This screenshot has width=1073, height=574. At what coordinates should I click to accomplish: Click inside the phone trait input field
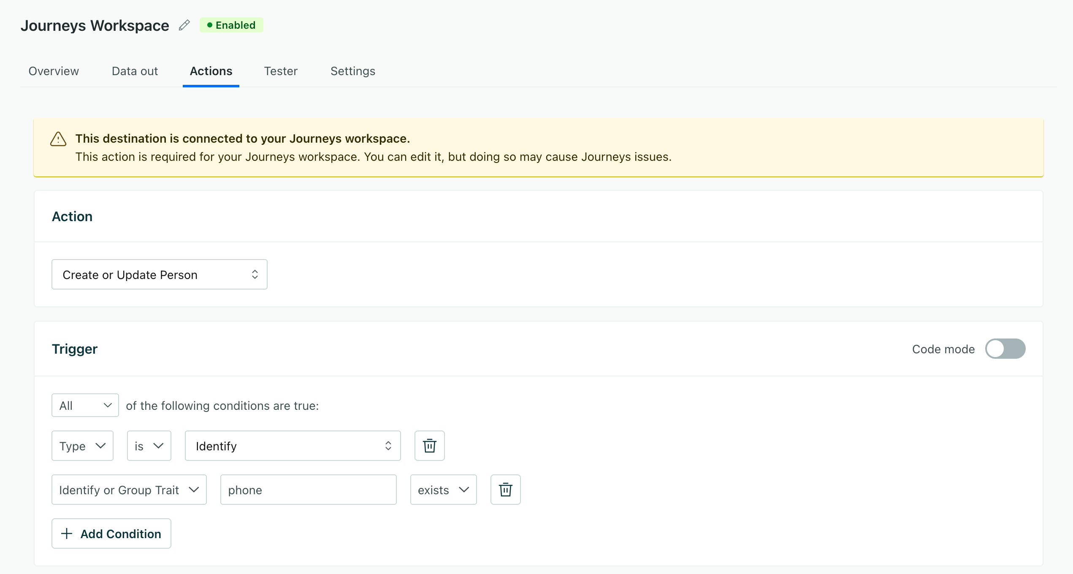[x=308, y=490]
